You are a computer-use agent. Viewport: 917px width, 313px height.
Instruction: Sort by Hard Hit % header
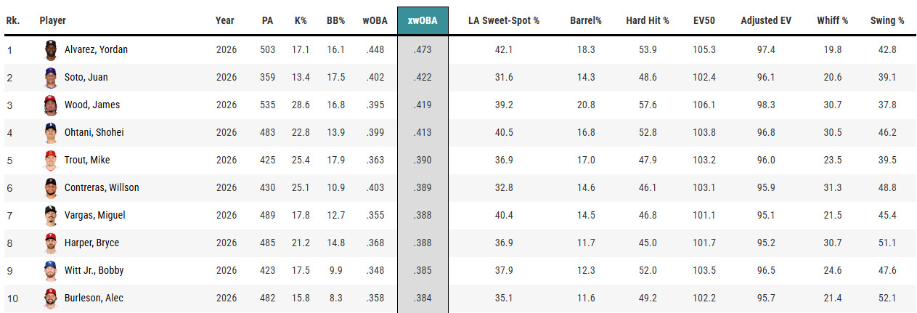coord(648,20)
